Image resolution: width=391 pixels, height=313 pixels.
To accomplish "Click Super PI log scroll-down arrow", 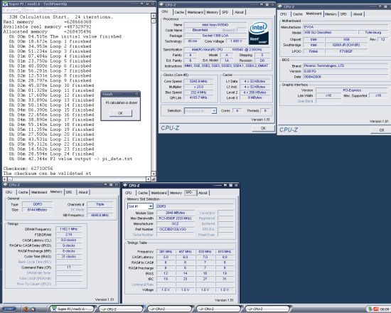I will [x=154, y=174].
